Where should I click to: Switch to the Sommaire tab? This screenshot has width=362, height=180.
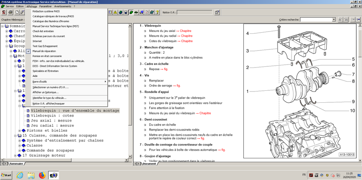pyautogui.click(x=16, y=163)
